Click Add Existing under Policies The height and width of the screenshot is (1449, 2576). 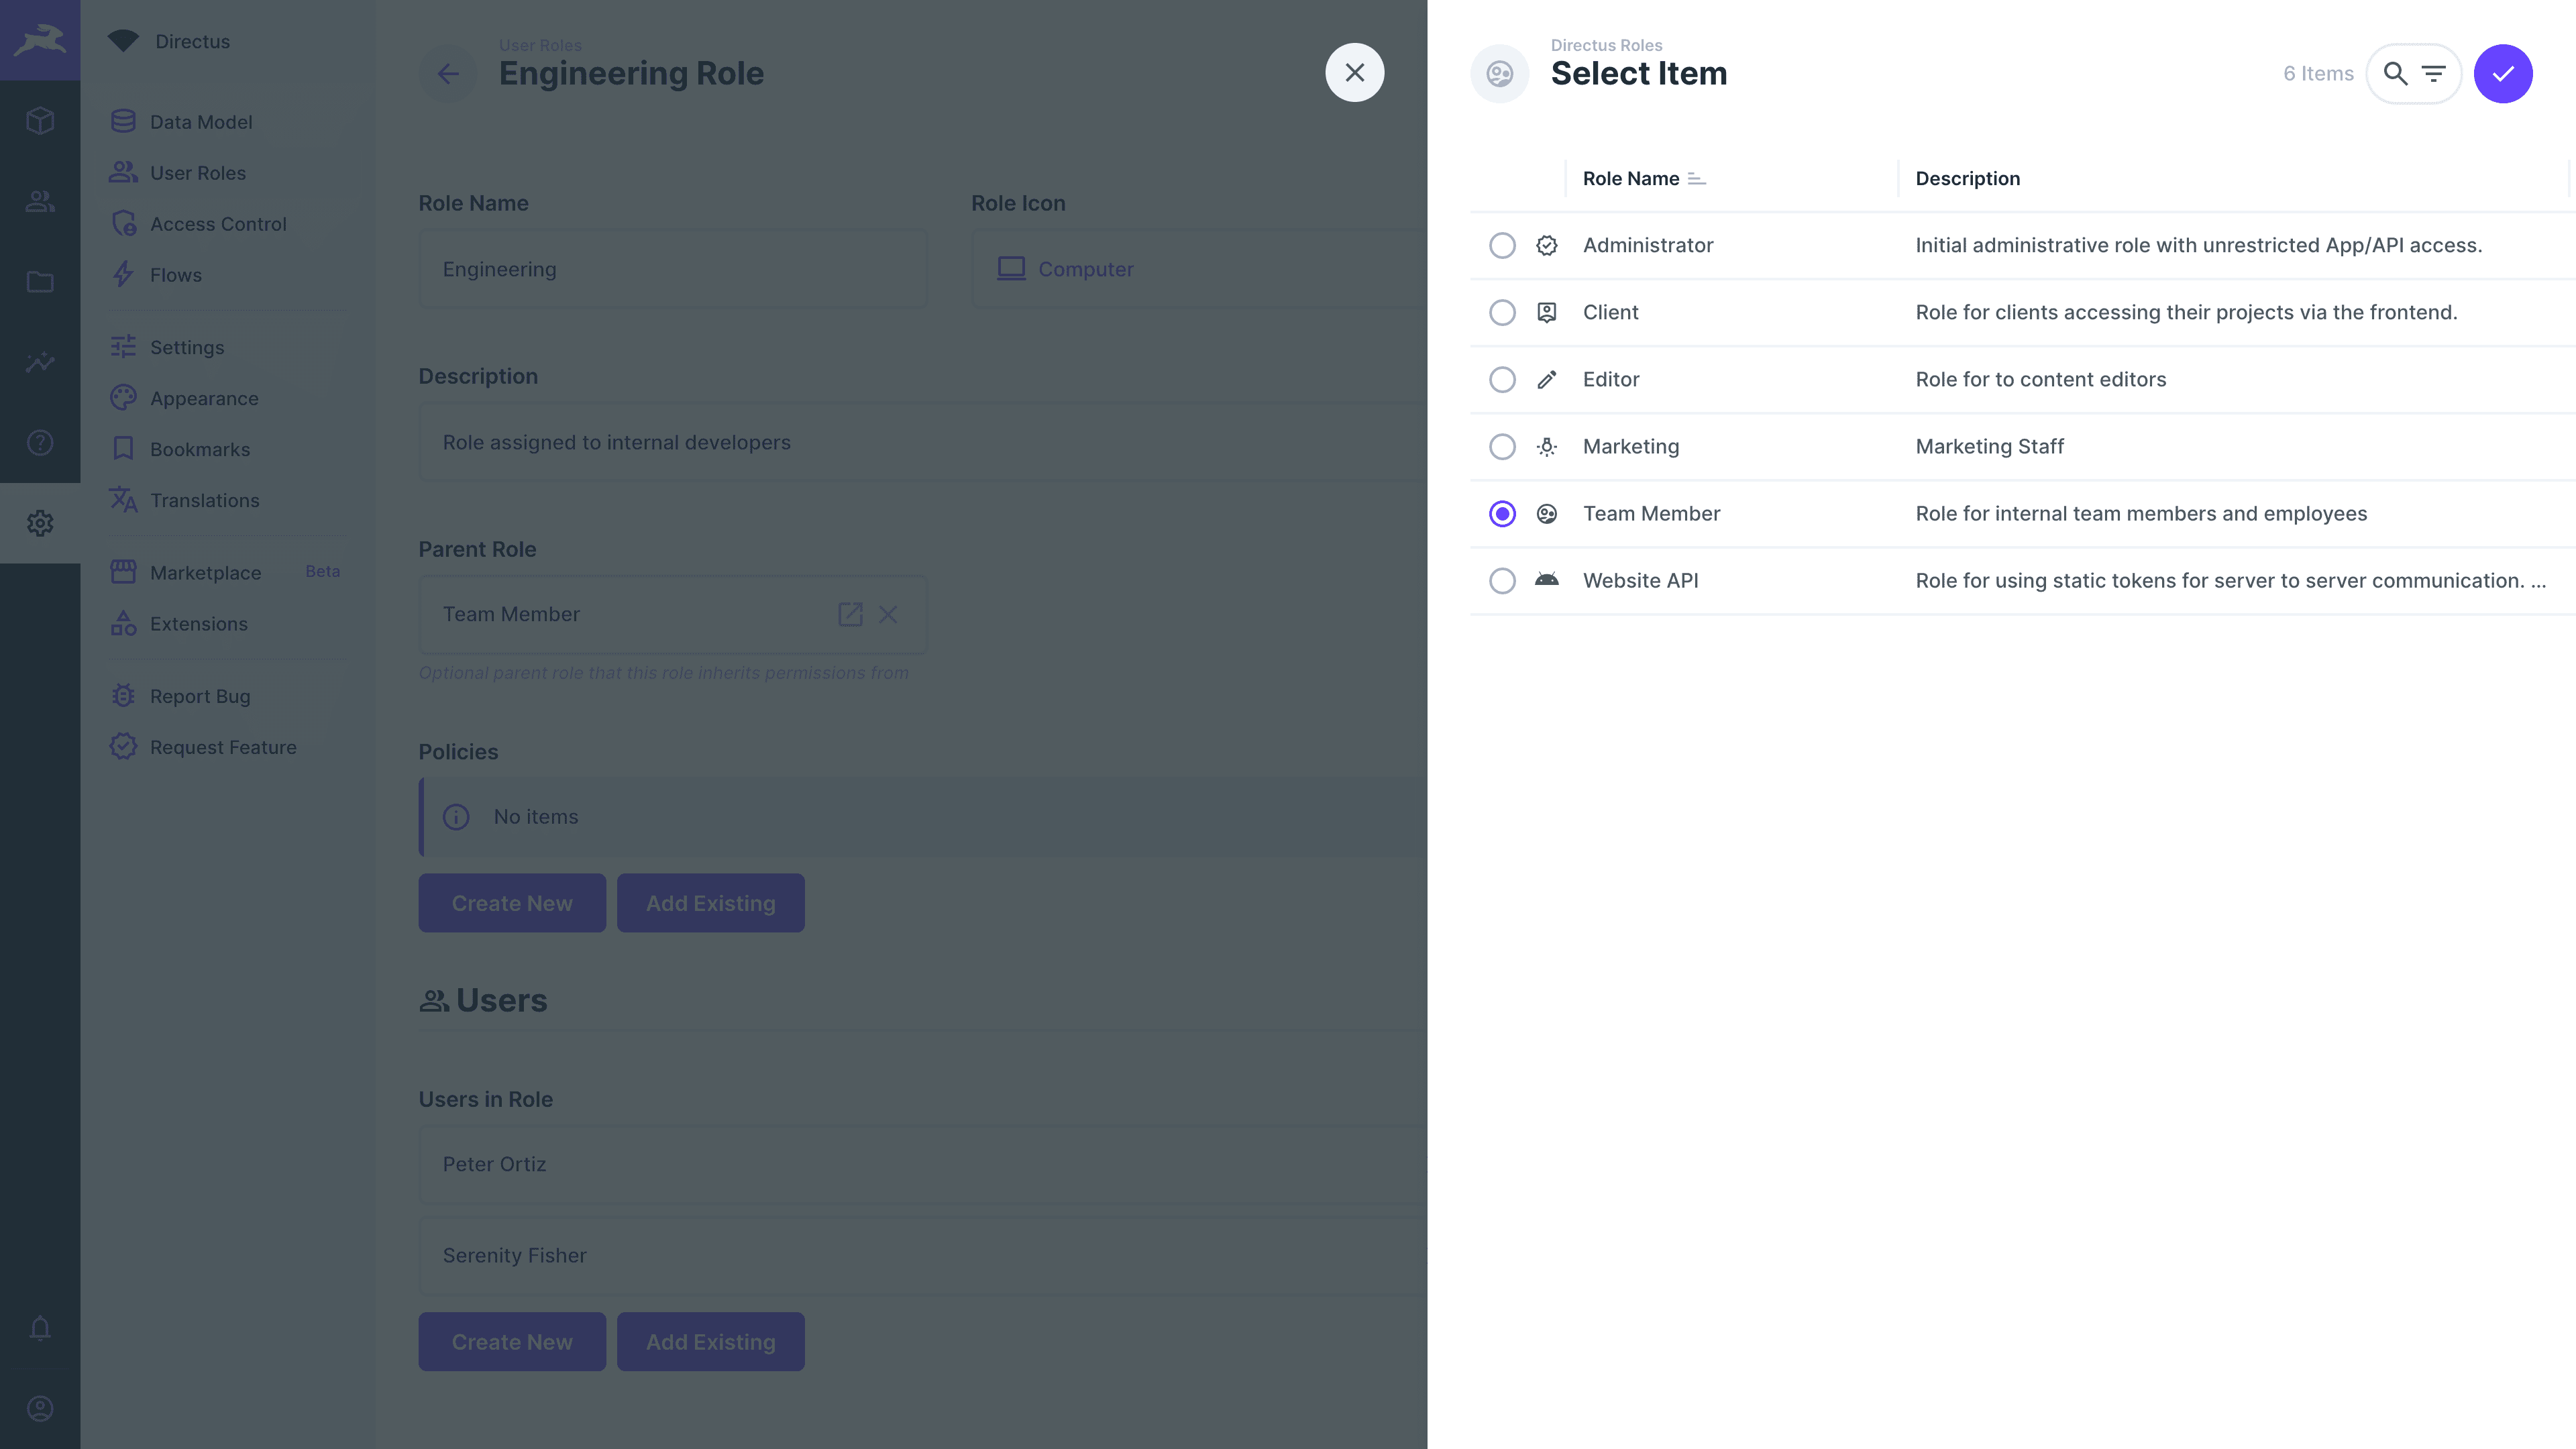710,903
